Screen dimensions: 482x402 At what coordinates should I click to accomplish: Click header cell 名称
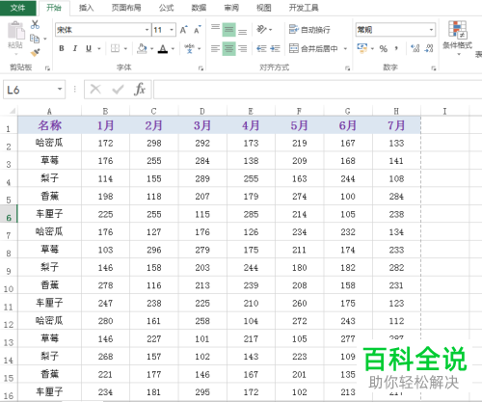tap(49, 125)
